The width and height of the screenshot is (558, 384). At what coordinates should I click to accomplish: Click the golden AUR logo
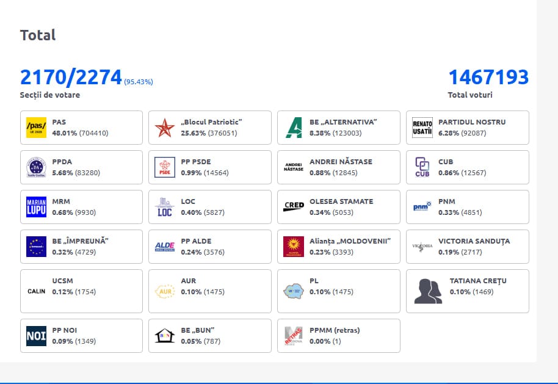pos(165,291)
